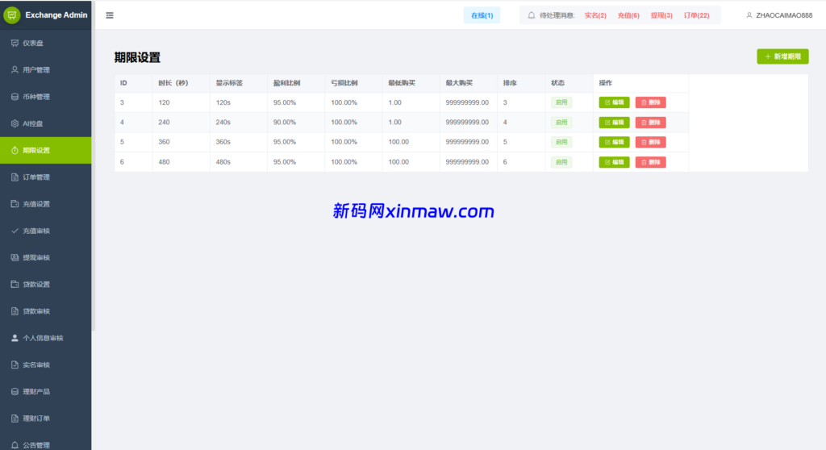Screen dimensions: 826x450
Task: Click the 仪表盘 sidebar icon
Action: (x=15, y=44)
